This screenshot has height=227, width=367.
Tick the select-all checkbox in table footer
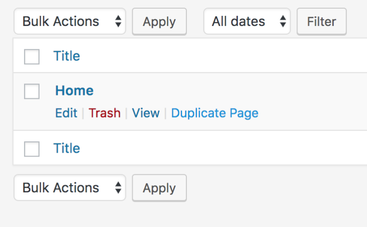coord(32,149)
